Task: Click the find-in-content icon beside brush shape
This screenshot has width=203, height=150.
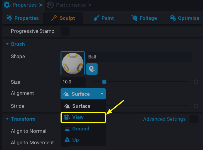Action: (92, 69)
